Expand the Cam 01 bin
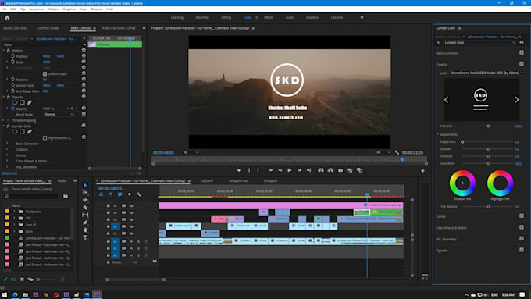Viewport: 531px width, 299px height. click(x=14, y=225)
